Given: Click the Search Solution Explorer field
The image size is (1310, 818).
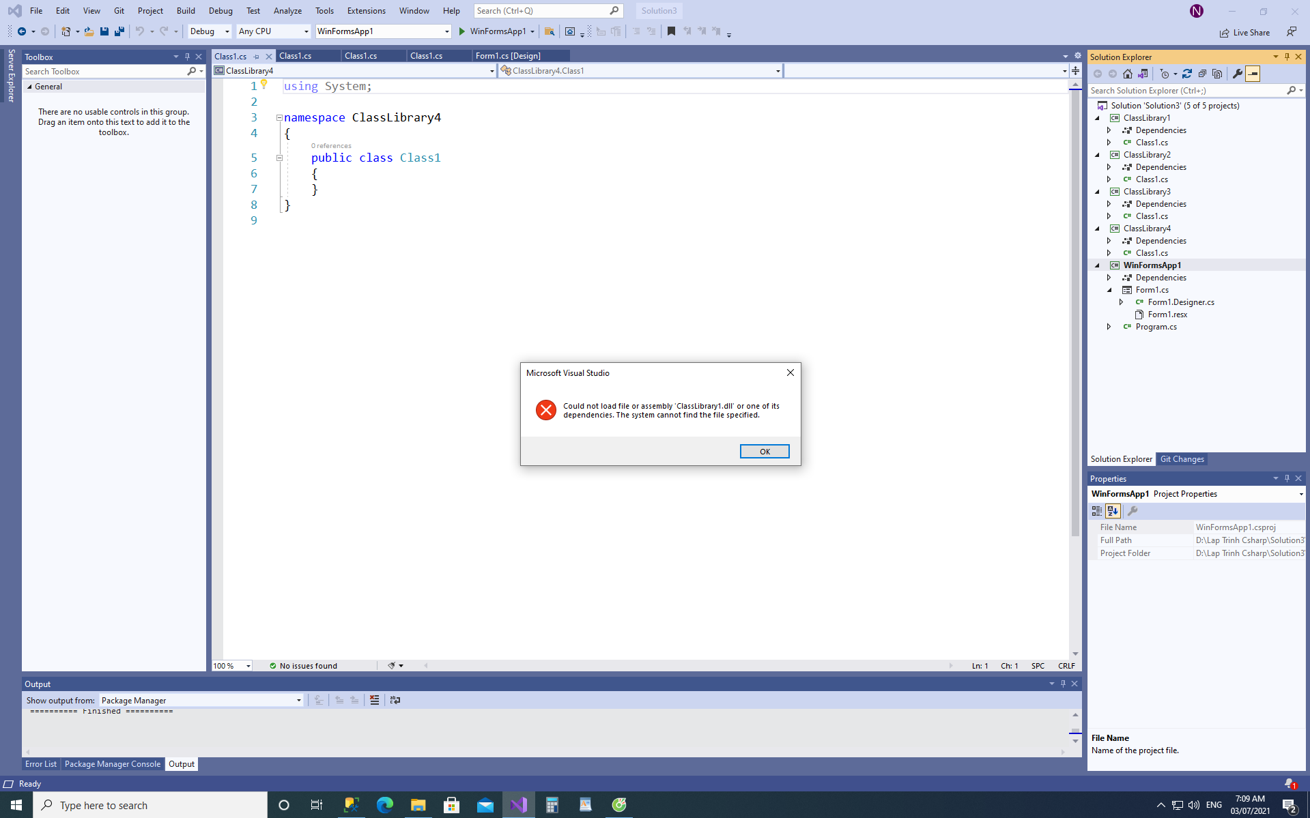Looking at the screenshot, I should coord(1187,90).
